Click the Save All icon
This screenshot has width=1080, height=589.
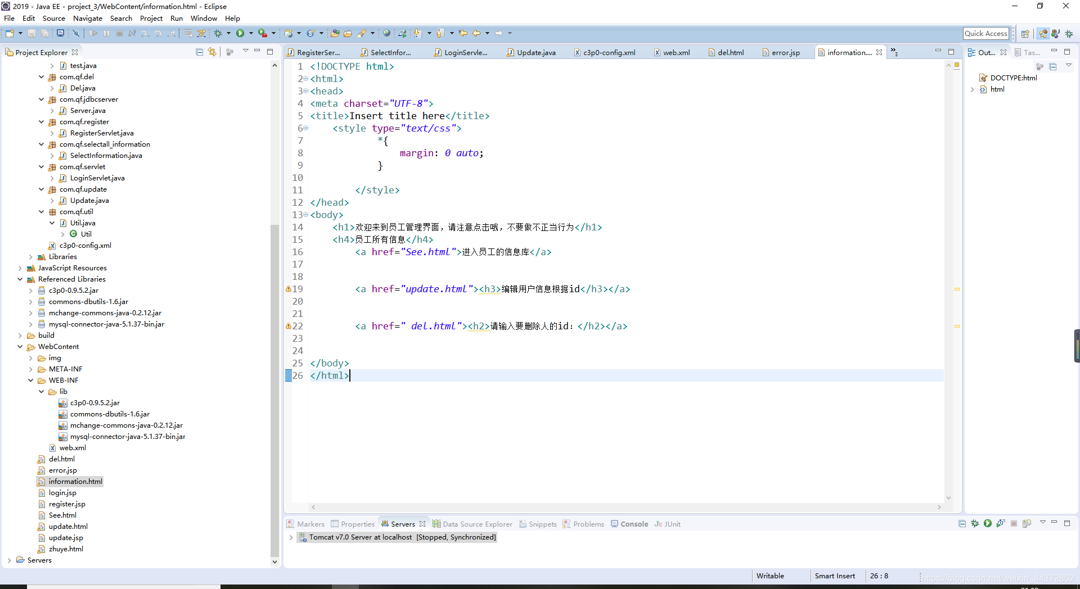pyautogui.click(x=44, y=34)
